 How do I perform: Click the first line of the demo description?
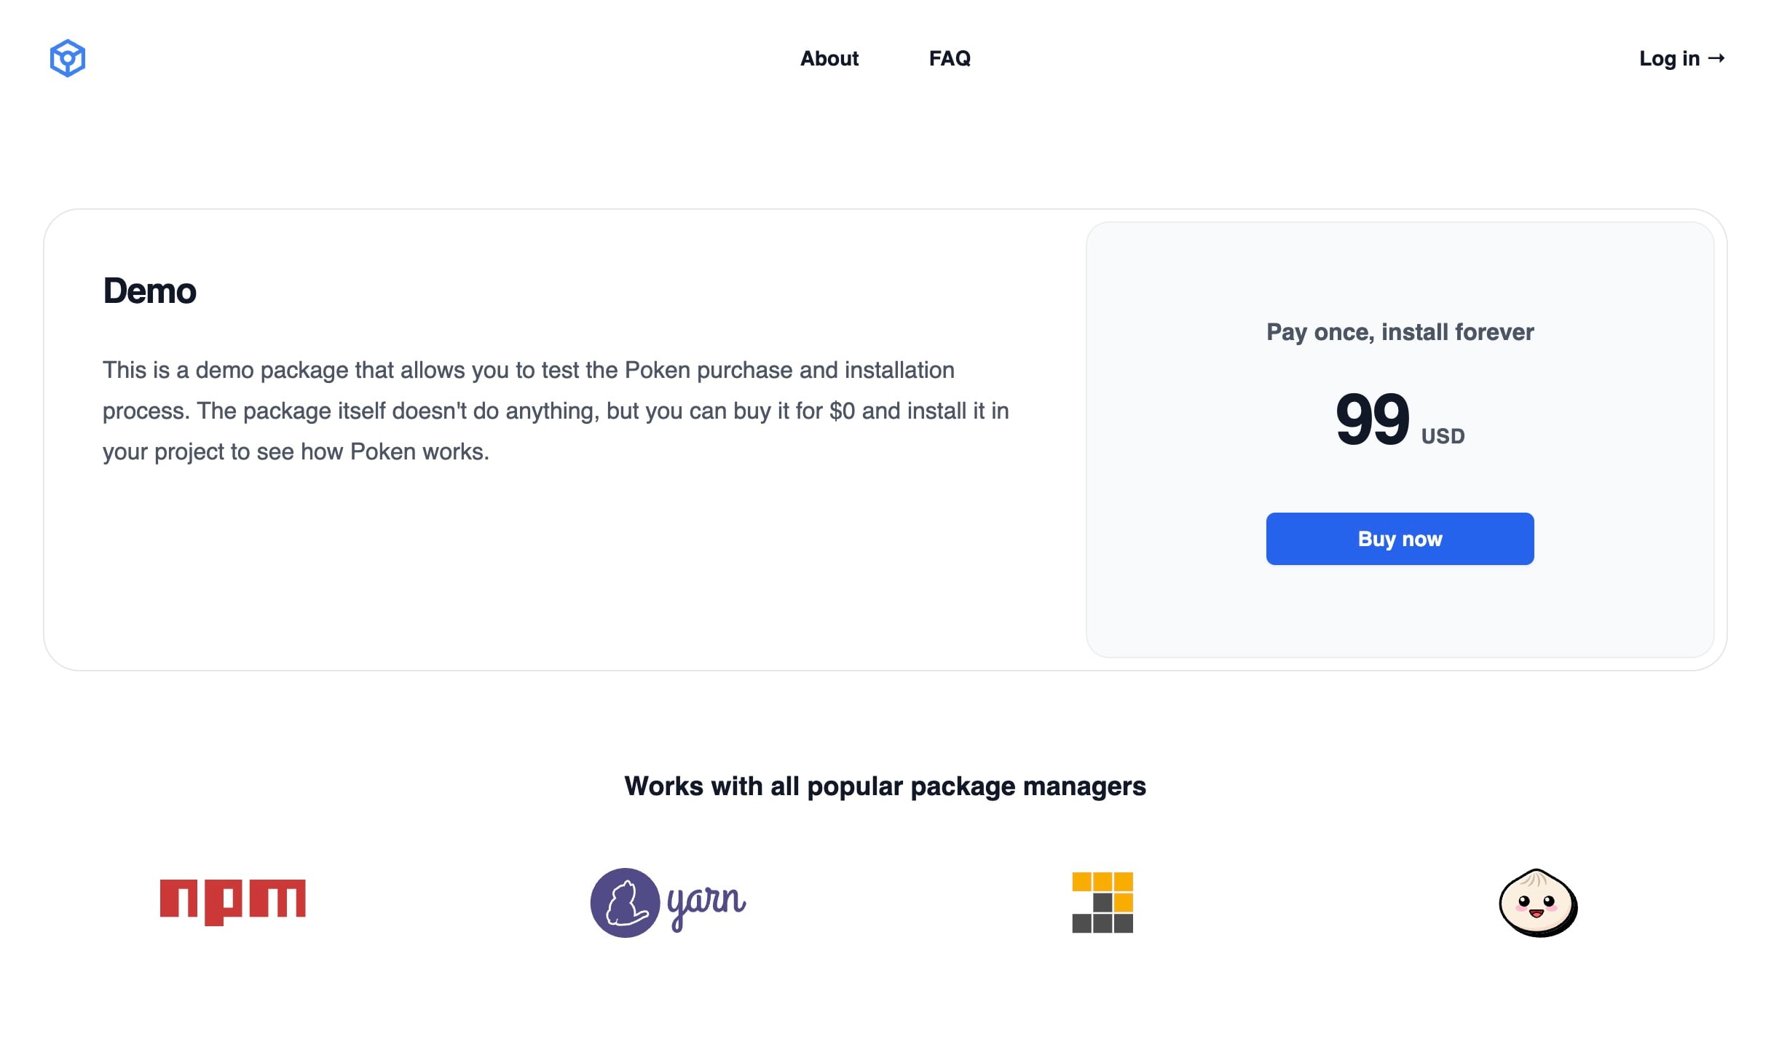click(x=528, y=370)
